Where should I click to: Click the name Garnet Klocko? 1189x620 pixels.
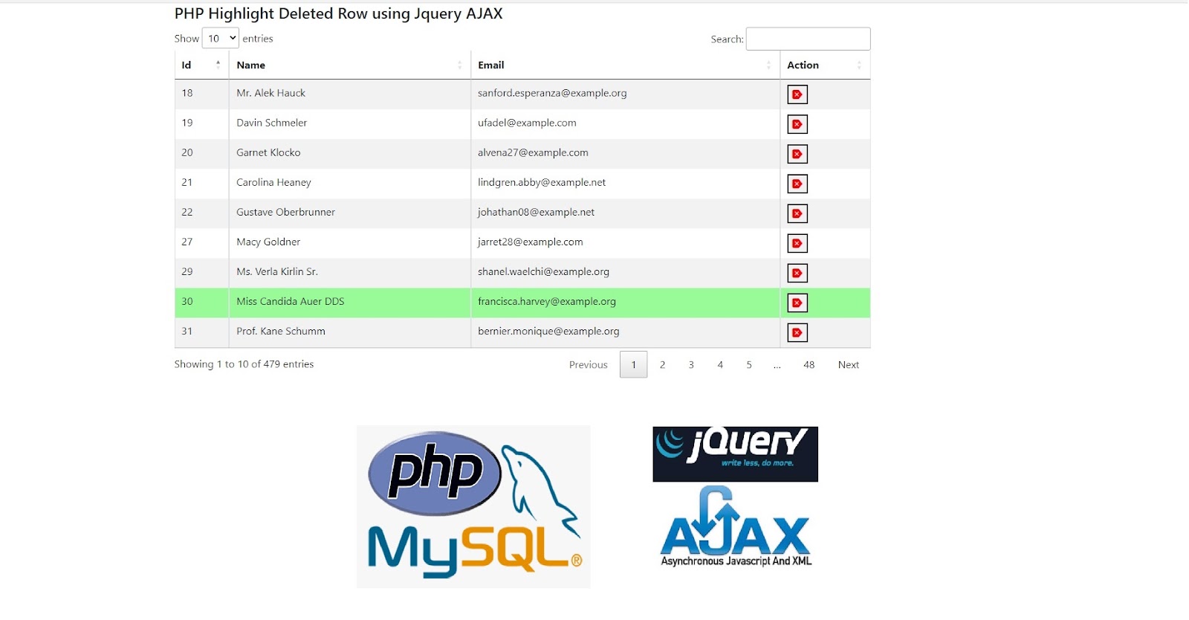point(268,152)
